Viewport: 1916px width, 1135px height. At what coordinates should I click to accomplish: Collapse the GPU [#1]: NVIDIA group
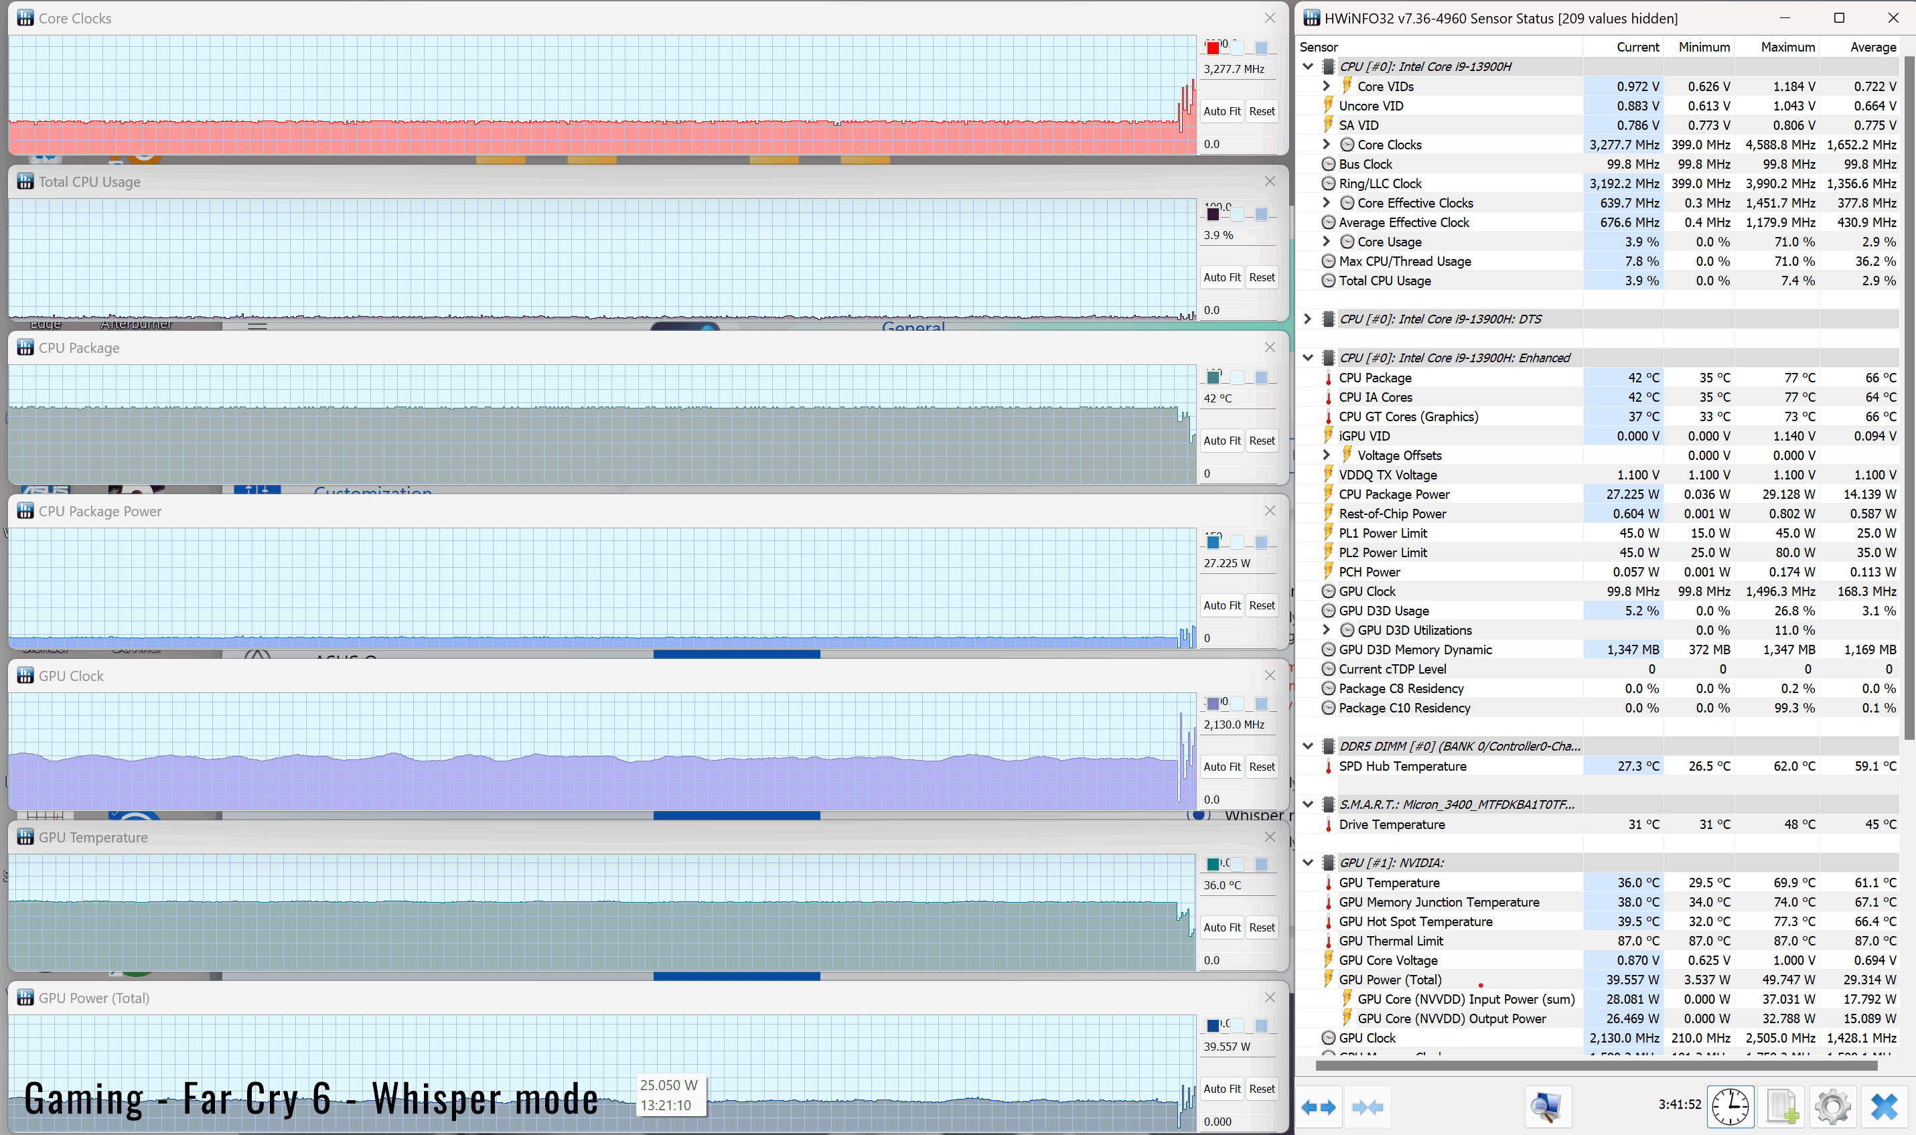pyautogui.click(x=1308, y=862)
